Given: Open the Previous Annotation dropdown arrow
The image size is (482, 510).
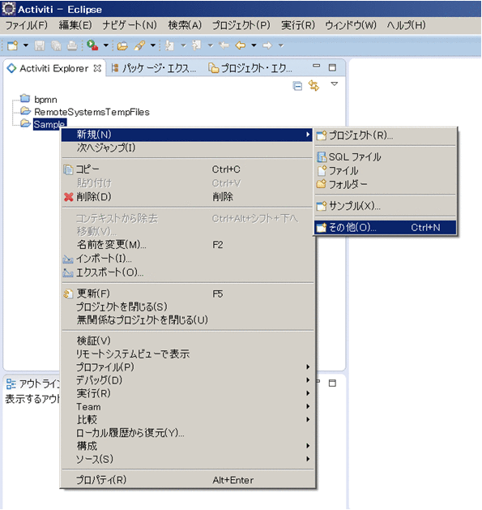Looking at the screenshot, I should [x=211, y=45].
